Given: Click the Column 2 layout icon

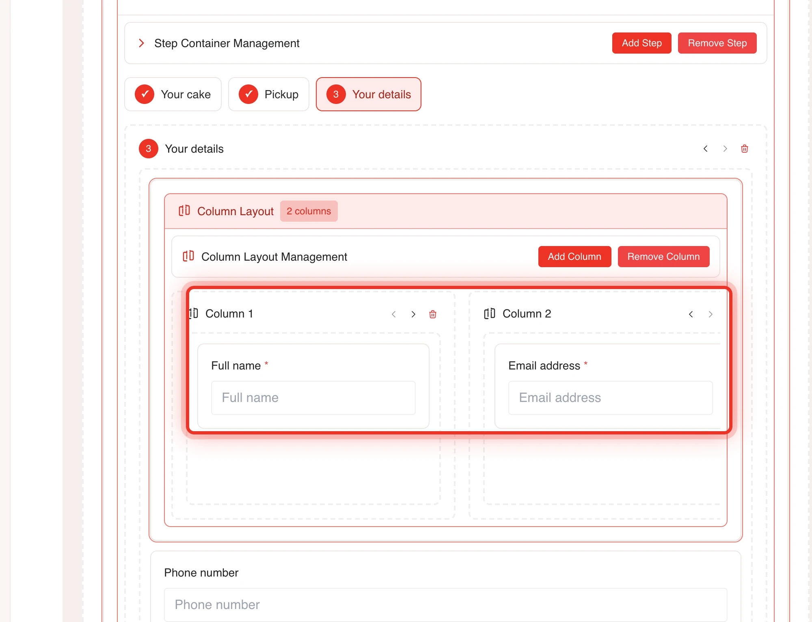Looking at the screenshot, I should point(490,313).
